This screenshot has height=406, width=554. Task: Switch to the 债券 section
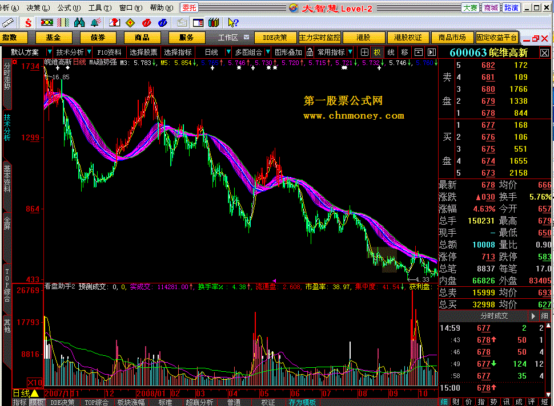pyautogui.click(x=98, y=38)
